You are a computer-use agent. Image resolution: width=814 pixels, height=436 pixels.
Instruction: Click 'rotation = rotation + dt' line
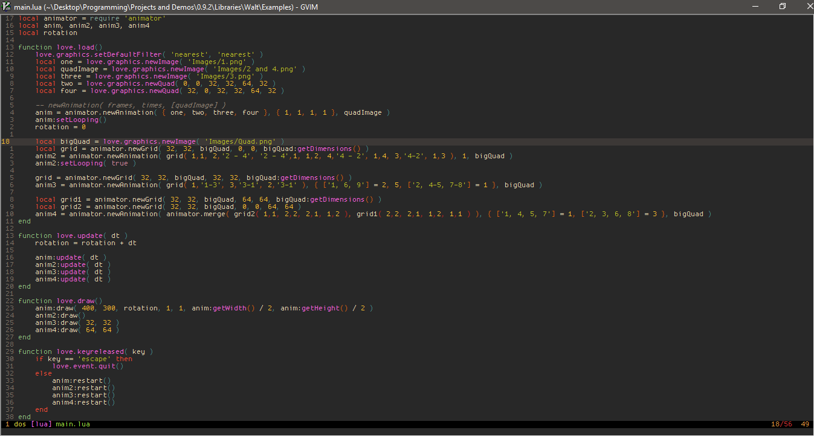pyautogui.click(x=86, y=243)
